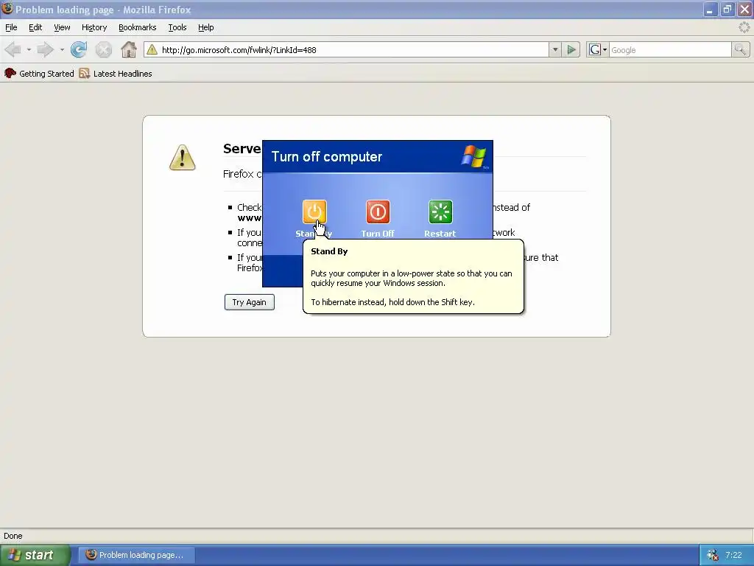Restore down the Firefox window
Screen dimensions: 754x566
(x=727, y=9)
